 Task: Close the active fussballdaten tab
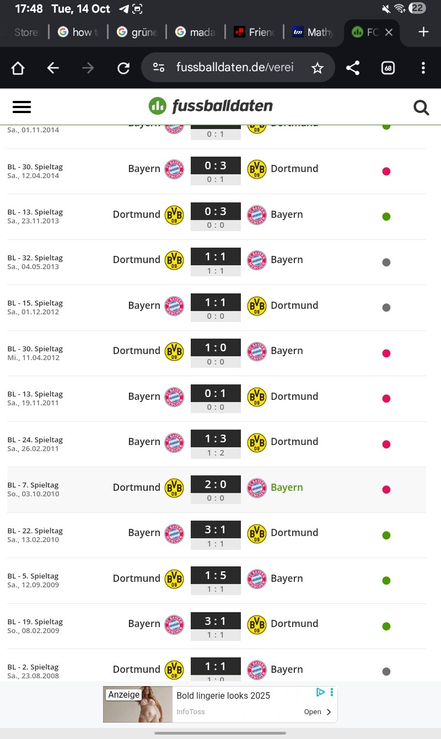coord(389,32)
